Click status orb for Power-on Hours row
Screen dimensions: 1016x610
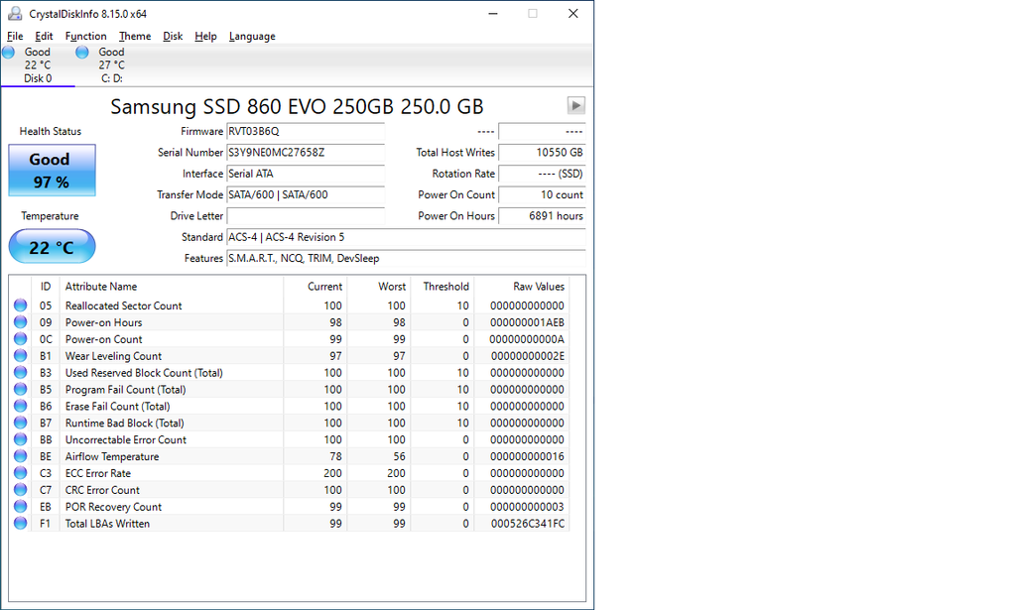click(x=21, y=321)
